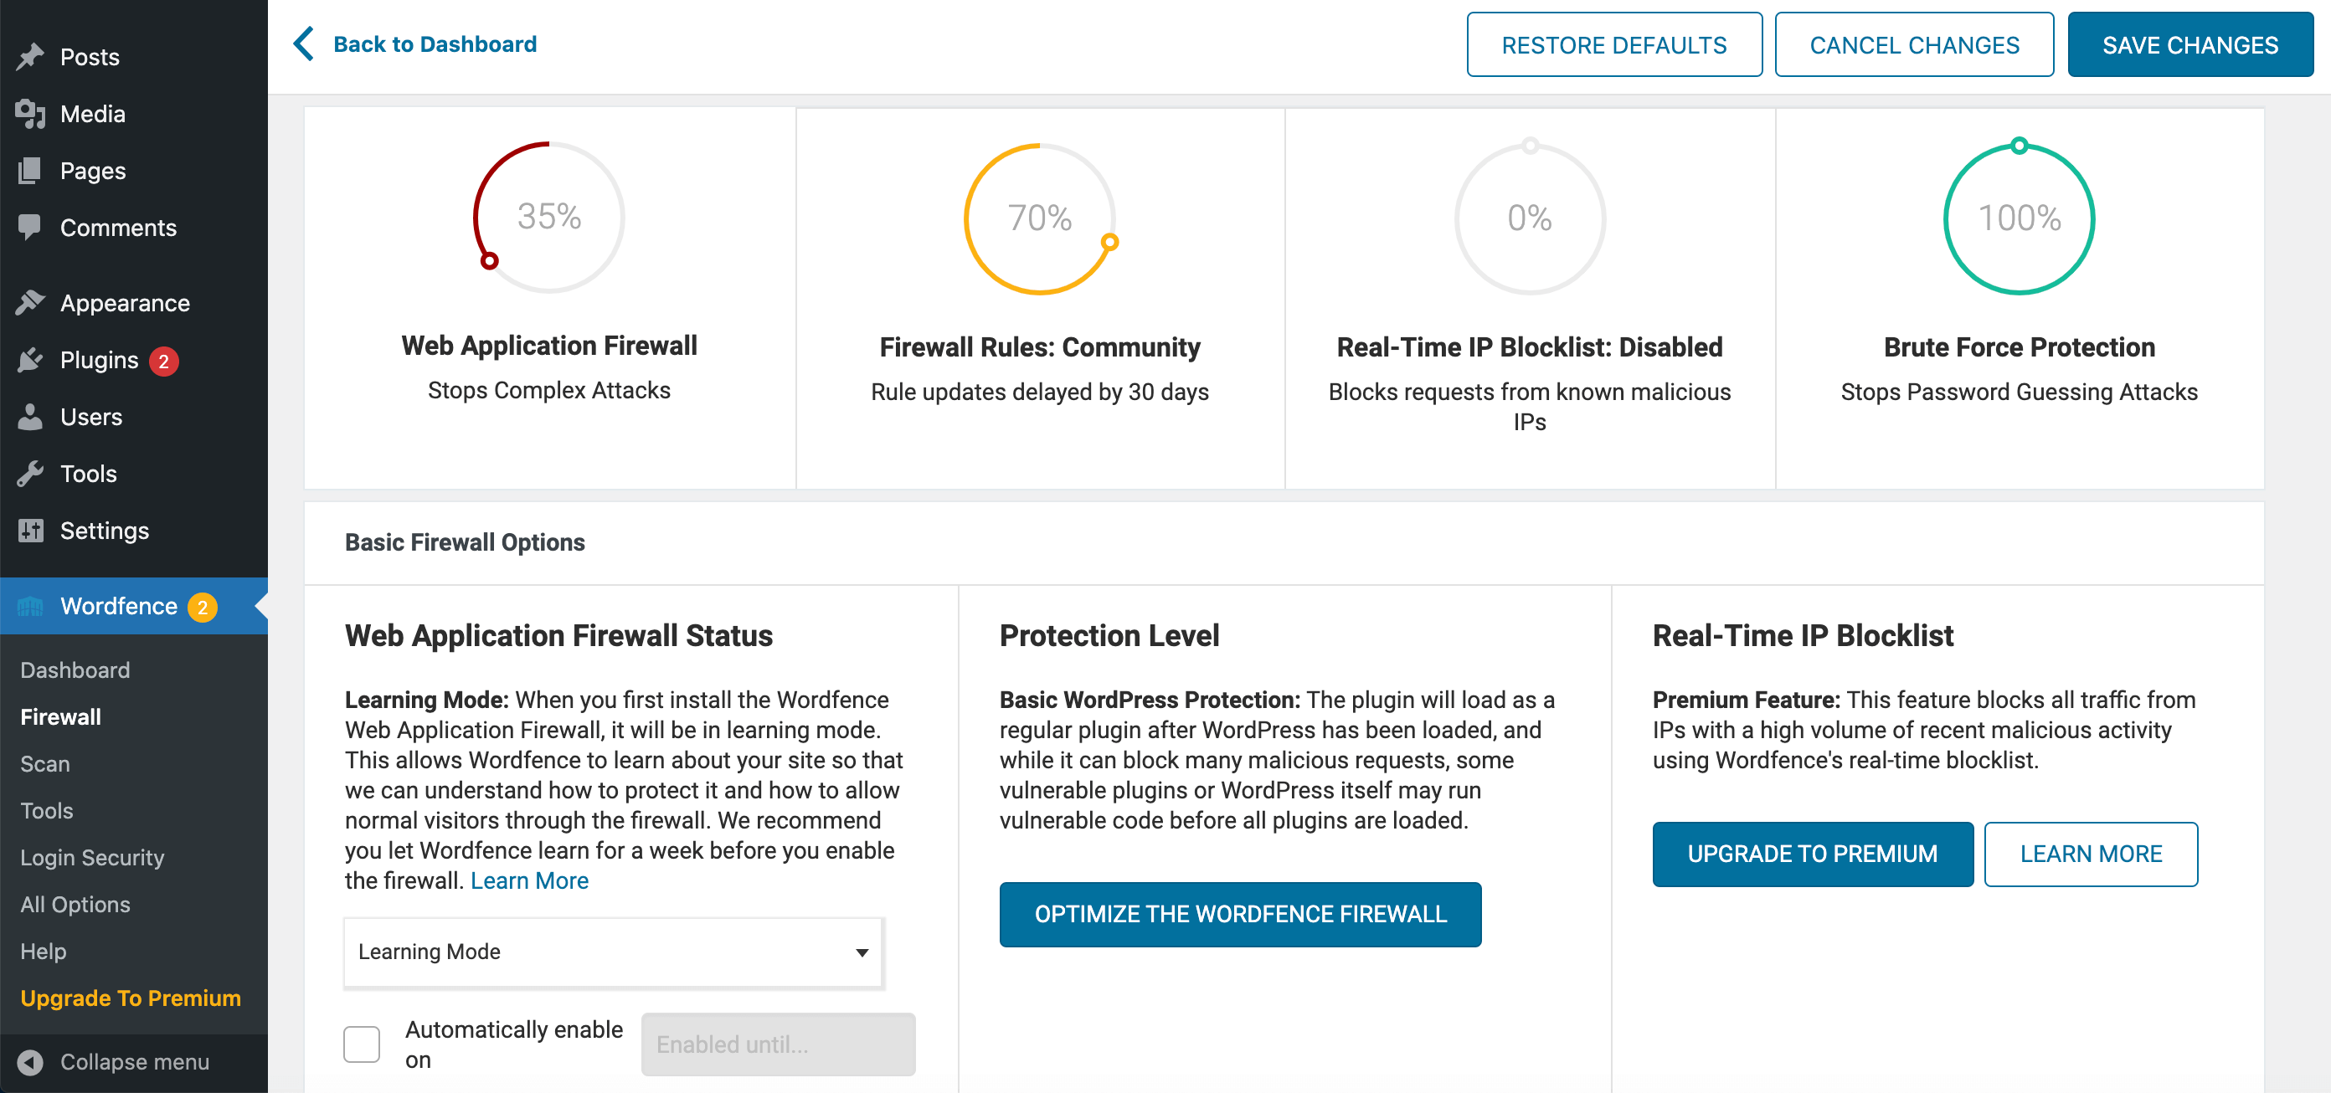Follow the Learn More link in Learning Mode text
This screenshot has height=1093, width=2331.
click(x=529, y=880)
